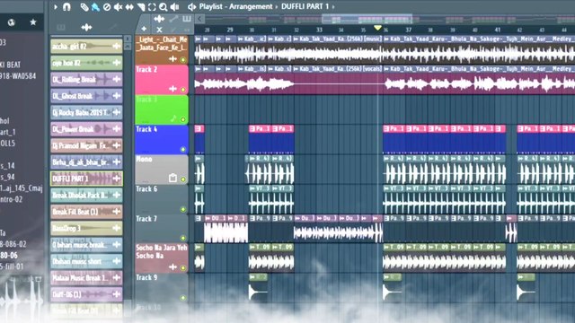Toggle mute dot on Track 7
575x323 pixels.
[183, 238]
